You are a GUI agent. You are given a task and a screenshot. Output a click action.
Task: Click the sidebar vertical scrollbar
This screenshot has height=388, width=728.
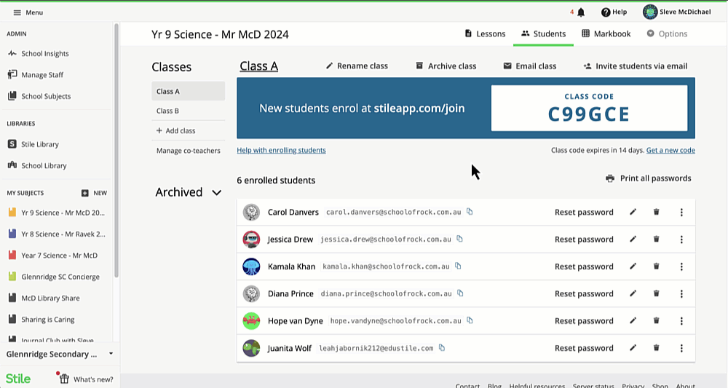[116, 151]
